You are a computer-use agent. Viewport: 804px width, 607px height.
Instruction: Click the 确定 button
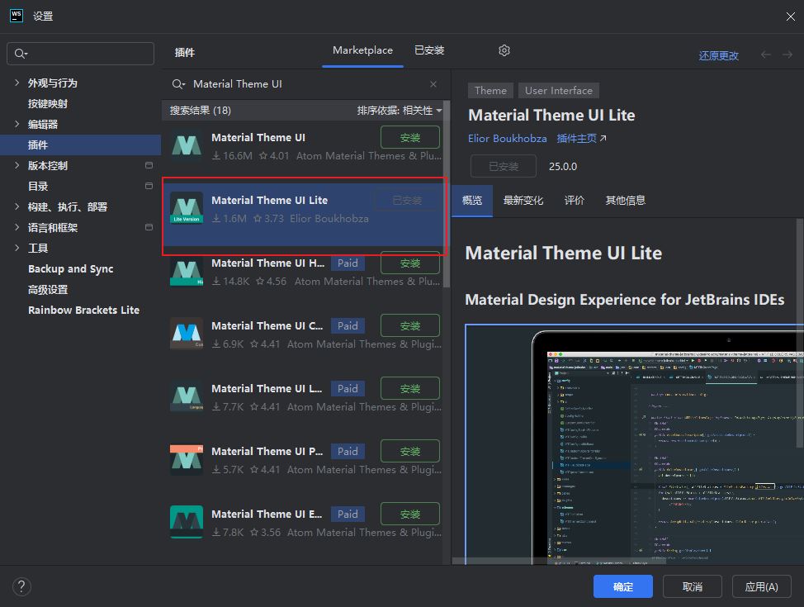[x=623, y=586]
